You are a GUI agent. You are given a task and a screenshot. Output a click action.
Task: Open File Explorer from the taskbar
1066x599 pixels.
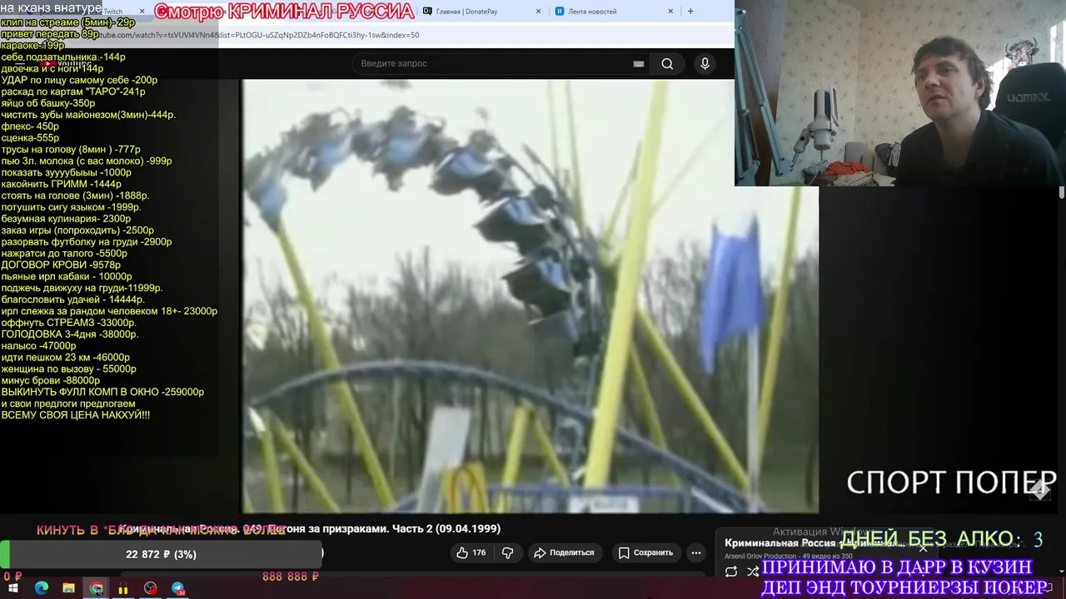point(68,588)
